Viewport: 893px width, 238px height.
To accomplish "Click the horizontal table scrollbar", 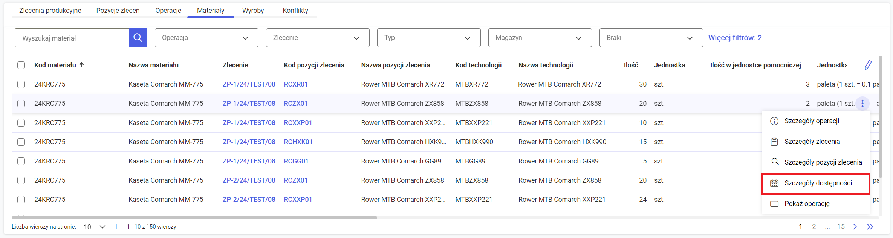I will [194, 218].
